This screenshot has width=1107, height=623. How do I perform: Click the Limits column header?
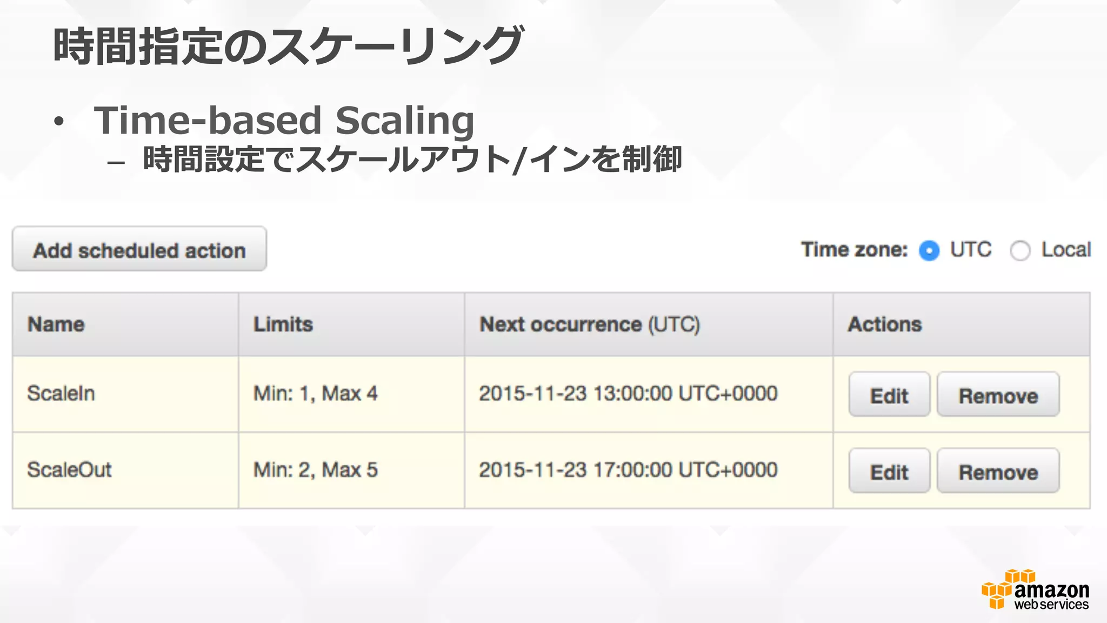click(x=283, y=324)
